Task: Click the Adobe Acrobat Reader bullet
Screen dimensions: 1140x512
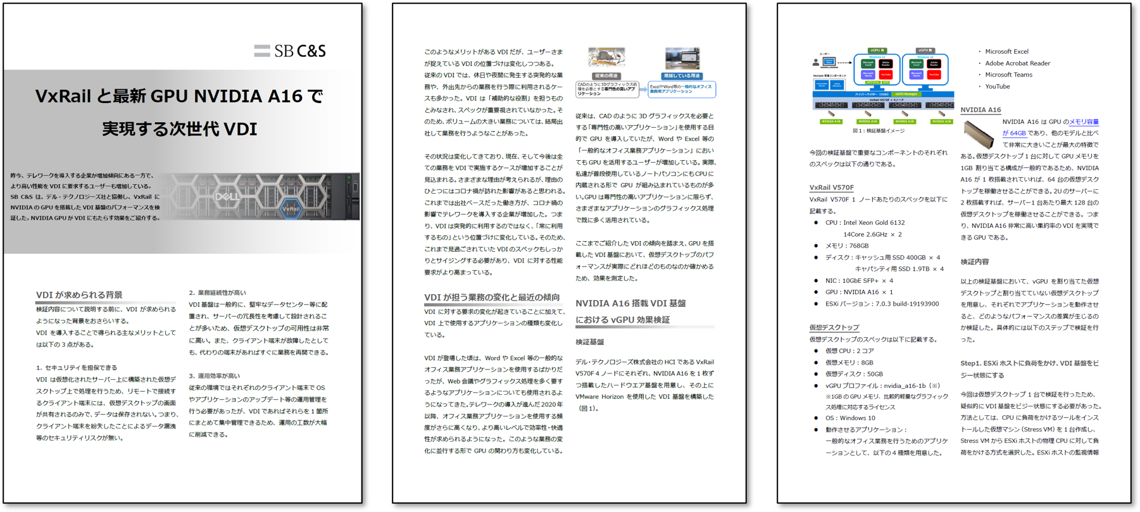Action: 1017,63
